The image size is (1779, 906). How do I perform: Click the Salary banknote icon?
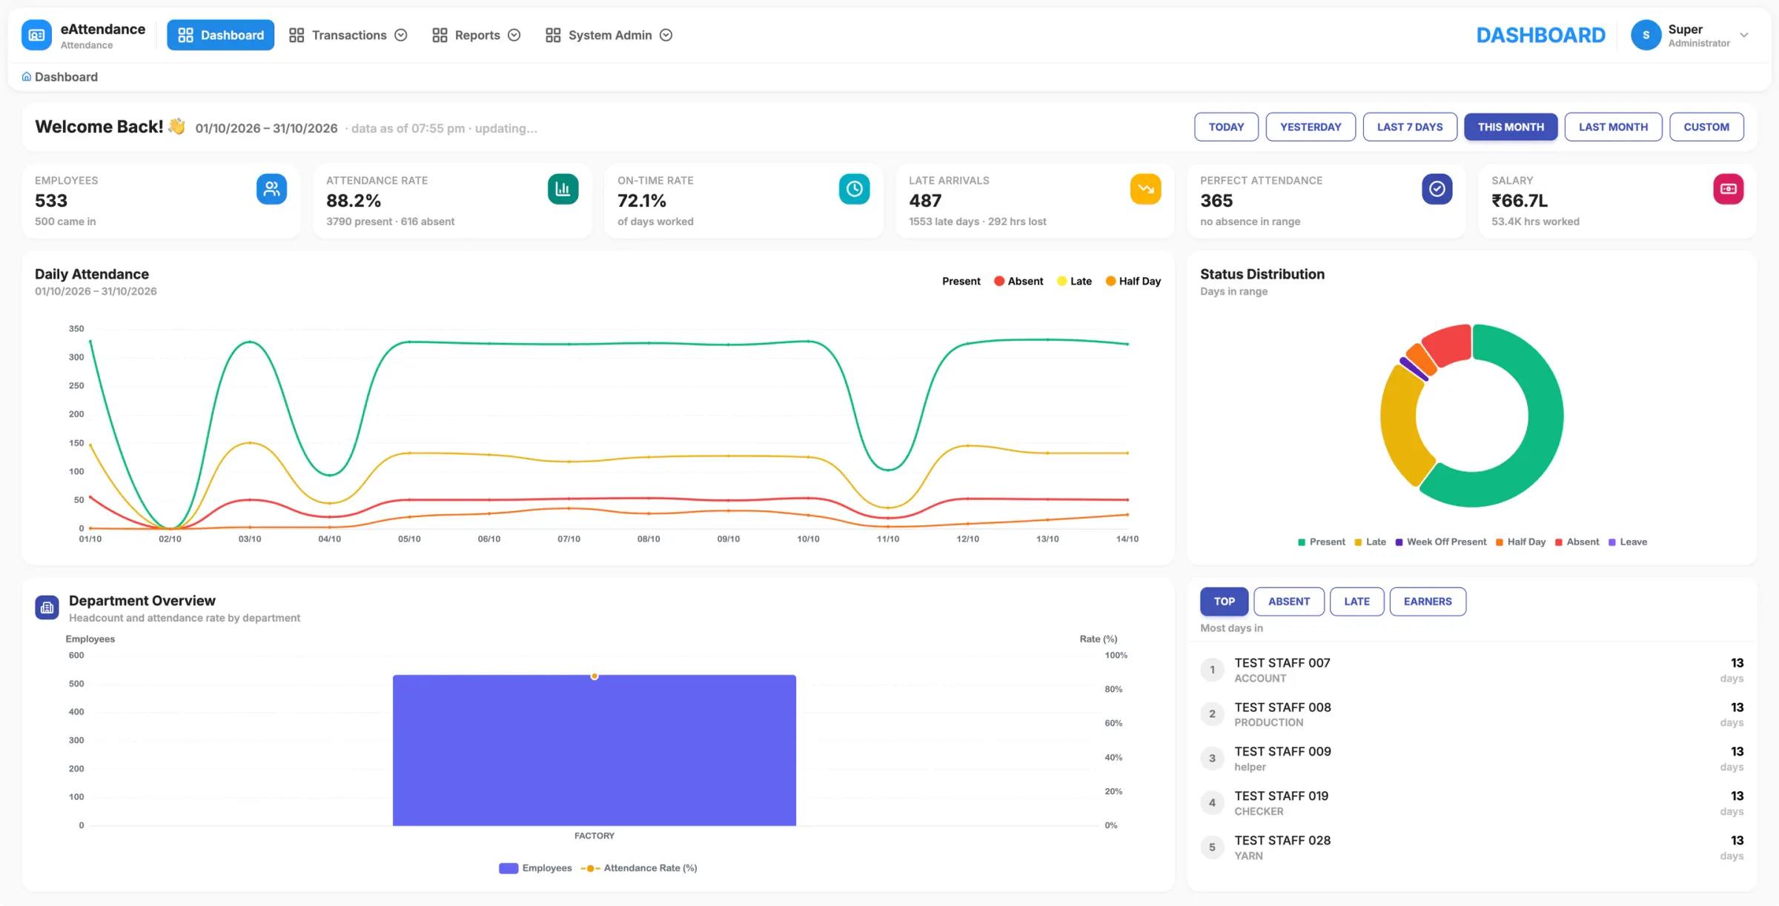1728,189
